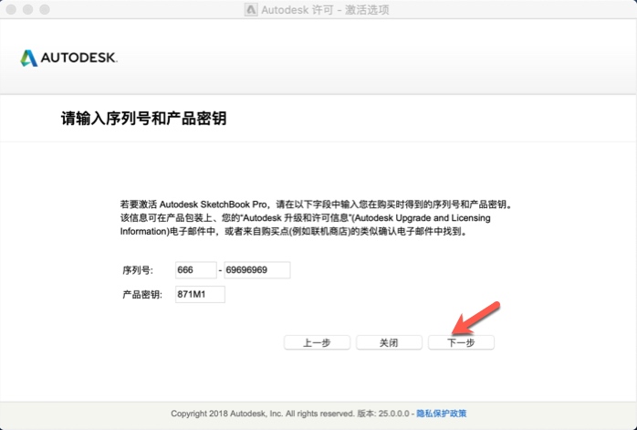637x430 pixels.
Task: Click the 产品密钥 label
Action: coord(142,295)
